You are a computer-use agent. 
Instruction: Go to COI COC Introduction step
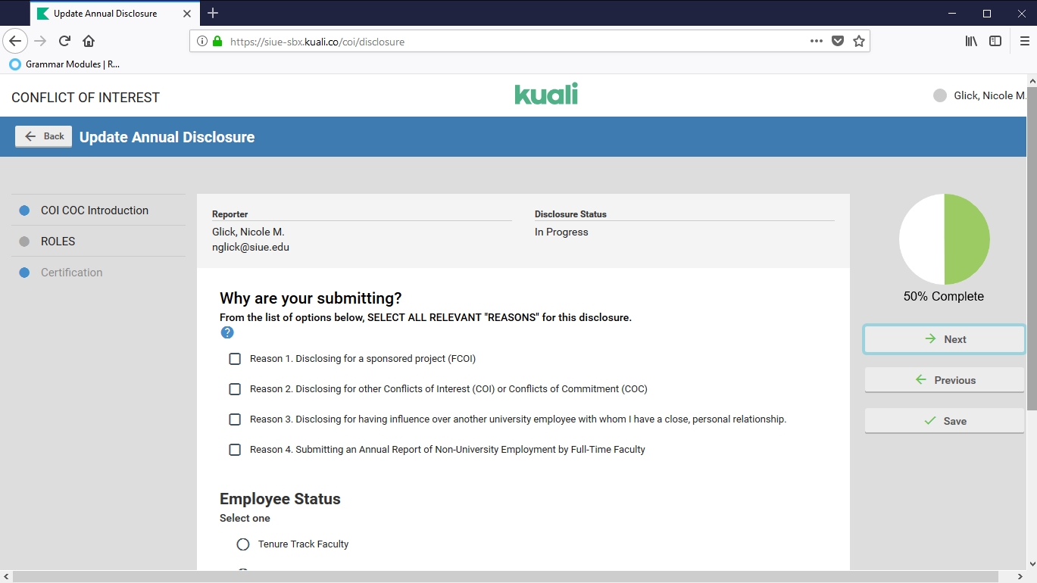95,210
